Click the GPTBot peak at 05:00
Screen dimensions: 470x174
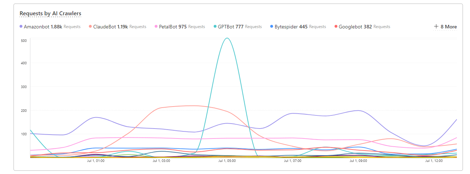pyautogui.click(x=227, y=38)
